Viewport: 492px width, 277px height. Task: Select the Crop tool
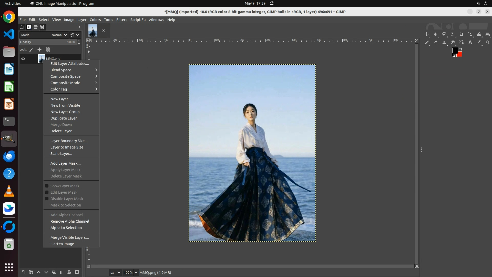click(462, 34)
